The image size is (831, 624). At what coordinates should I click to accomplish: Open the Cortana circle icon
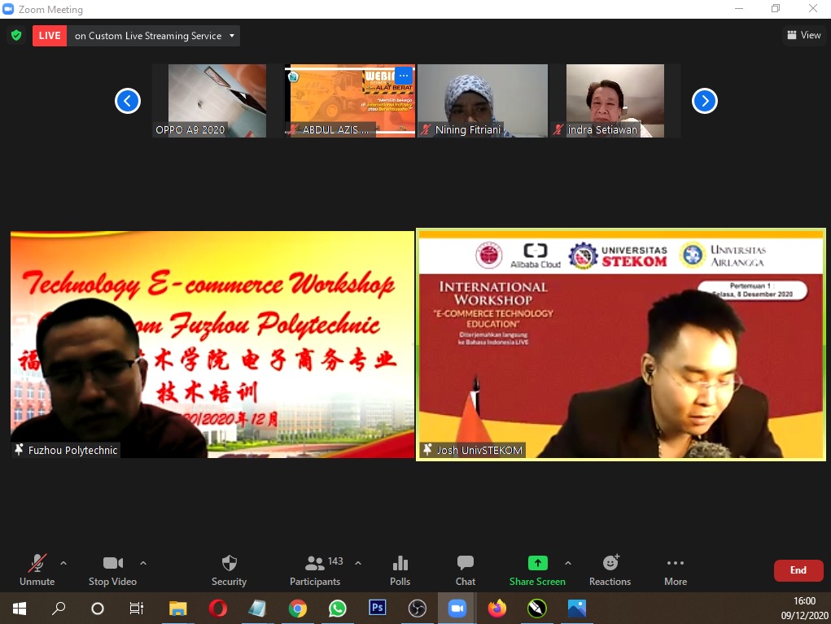[98, 608]
